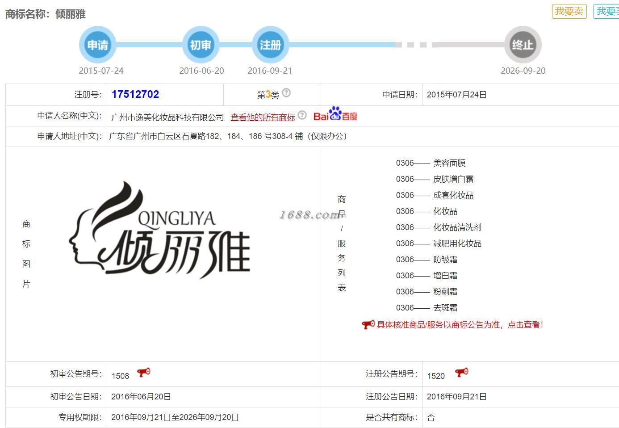Click 初审公告期号 value 1508
Viewport: 619px width, 428px height.
coord(120,376)
